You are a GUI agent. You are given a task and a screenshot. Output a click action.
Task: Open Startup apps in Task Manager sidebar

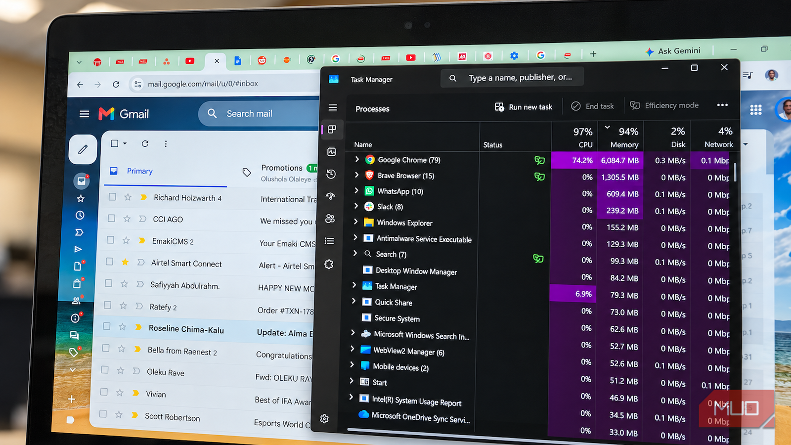tap(331, 196)
